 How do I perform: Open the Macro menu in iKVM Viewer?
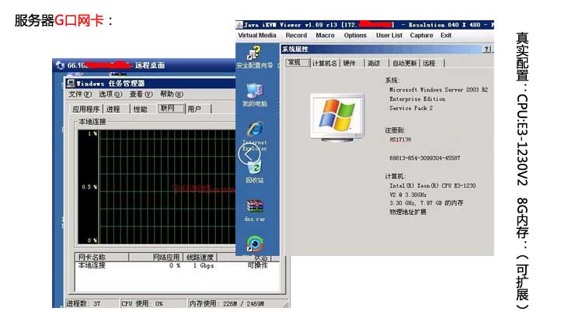tap(325, 36)
